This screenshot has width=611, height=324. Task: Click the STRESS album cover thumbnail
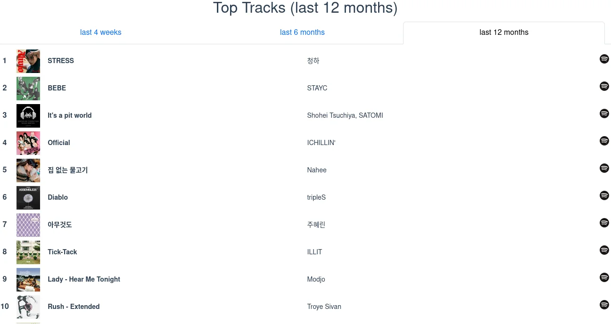[x=28, y=61]
